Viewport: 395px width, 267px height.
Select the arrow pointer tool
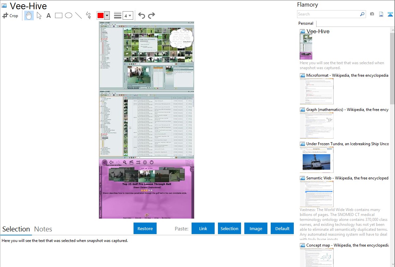click(x=39, y=15)
